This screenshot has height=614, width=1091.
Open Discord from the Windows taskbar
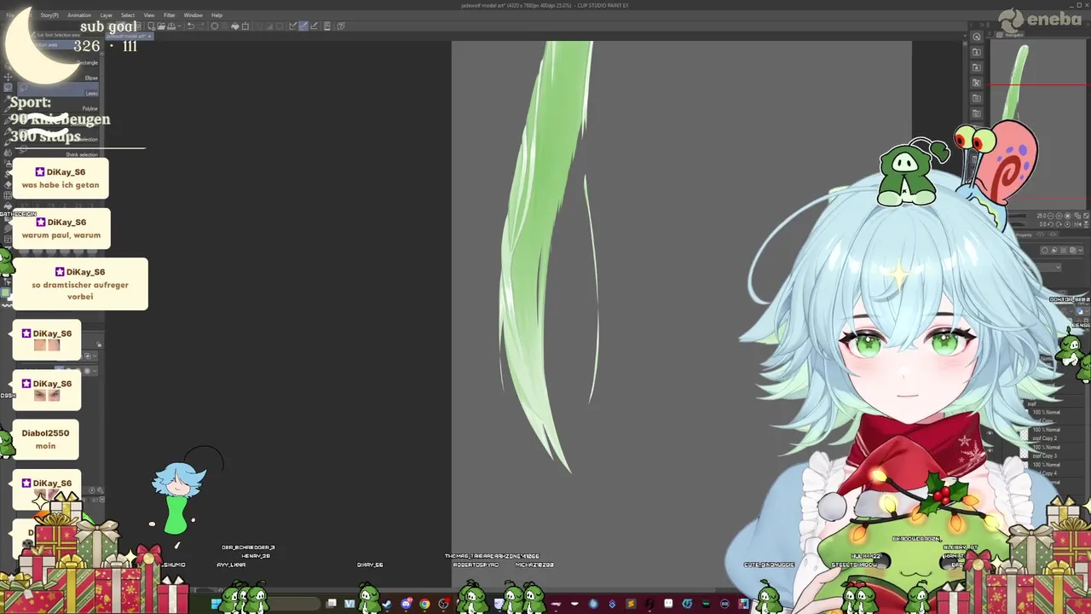pos(407,604)
